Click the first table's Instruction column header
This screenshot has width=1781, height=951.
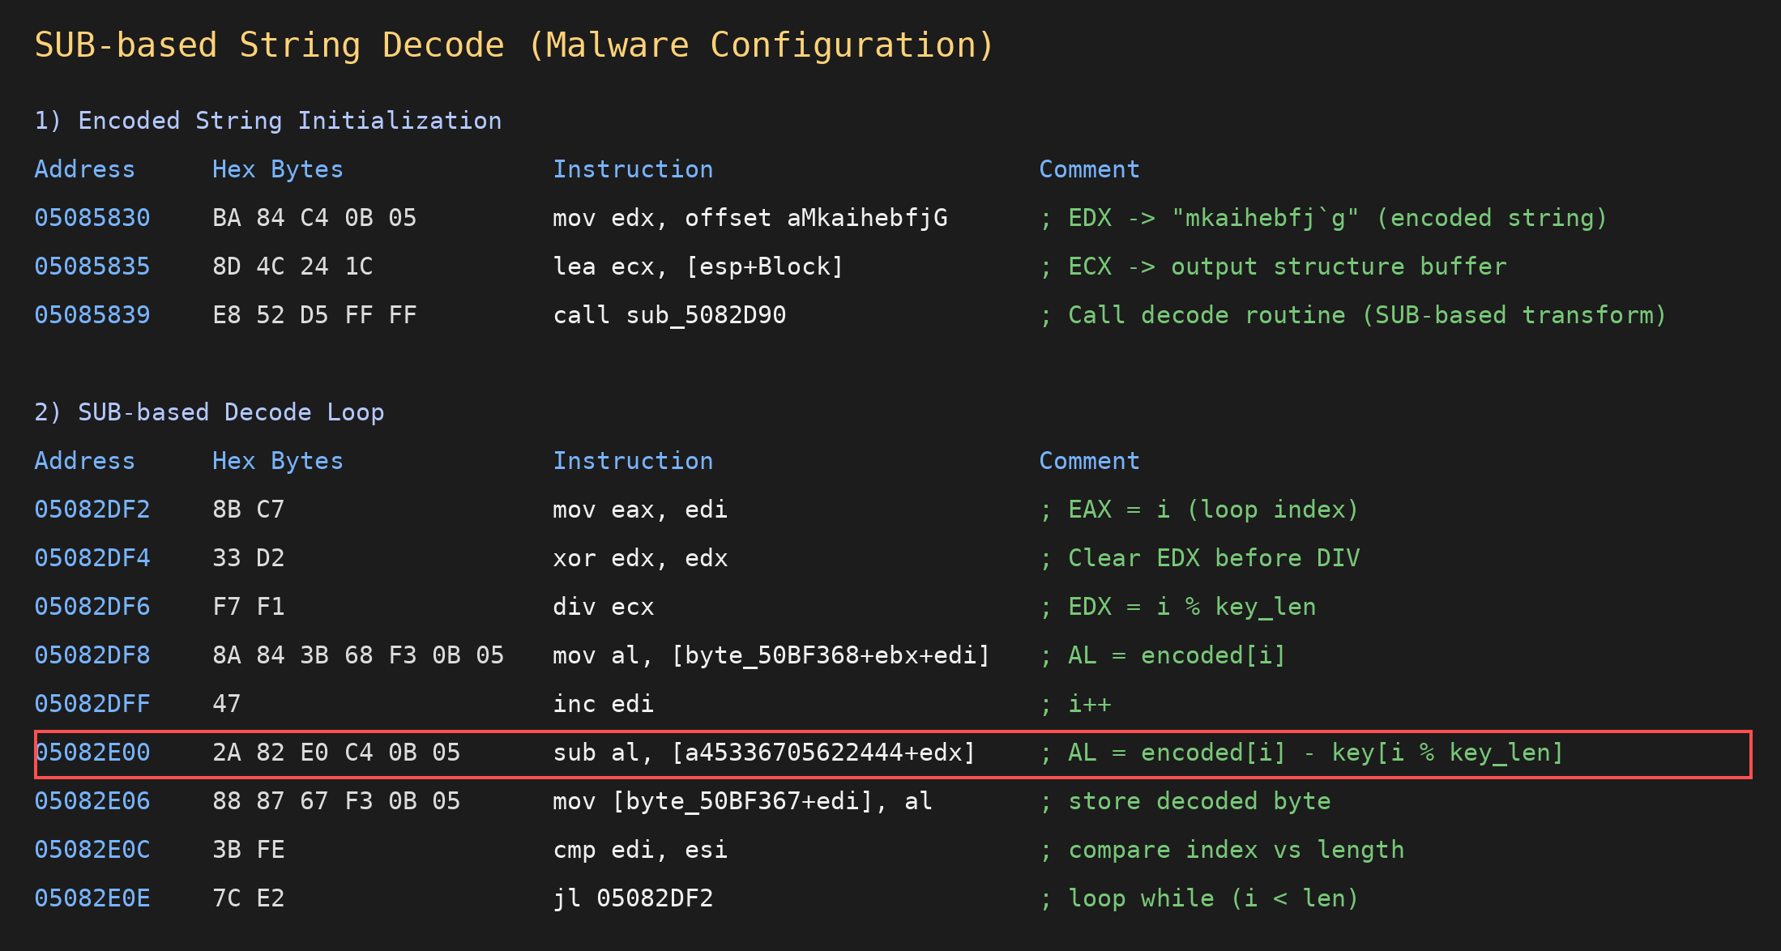632,169
